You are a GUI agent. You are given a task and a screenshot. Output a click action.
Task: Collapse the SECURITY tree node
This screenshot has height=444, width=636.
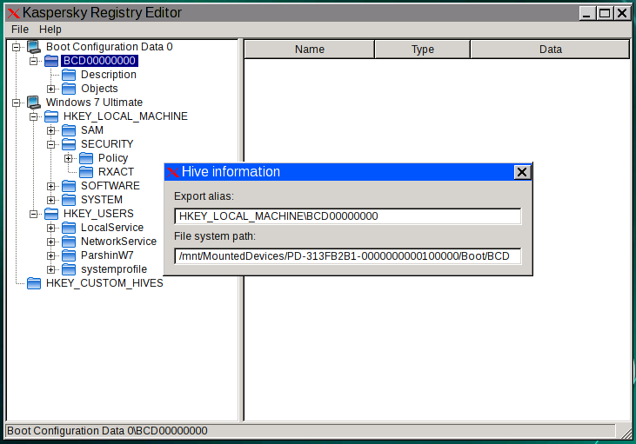(50, 144)
